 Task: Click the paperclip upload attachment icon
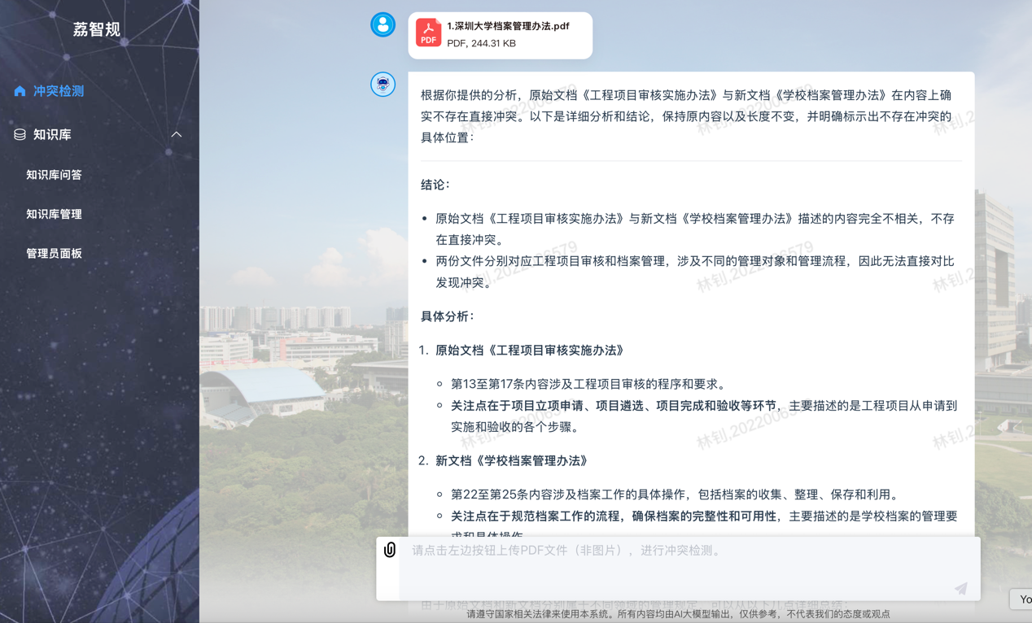pyautogui.click(x=390, y=551)
